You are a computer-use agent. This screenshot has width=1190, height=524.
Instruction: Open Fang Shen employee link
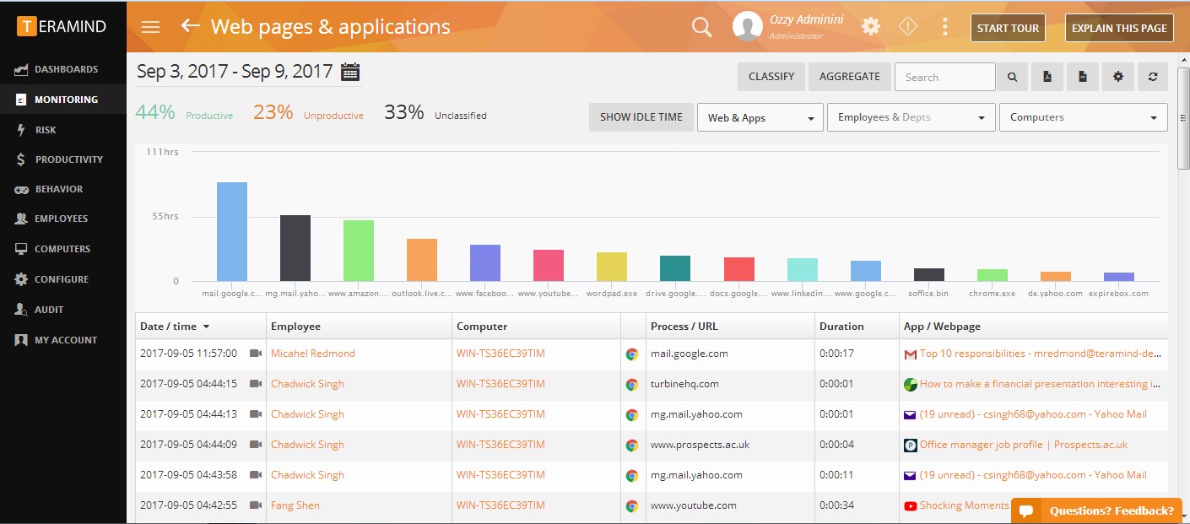click(295, 505)
